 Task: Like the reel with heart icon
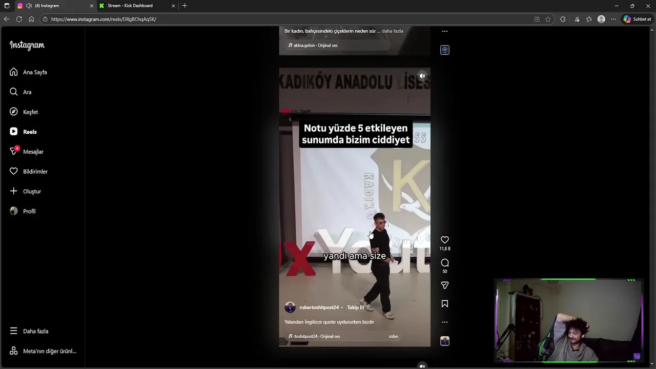pos(445,240)
